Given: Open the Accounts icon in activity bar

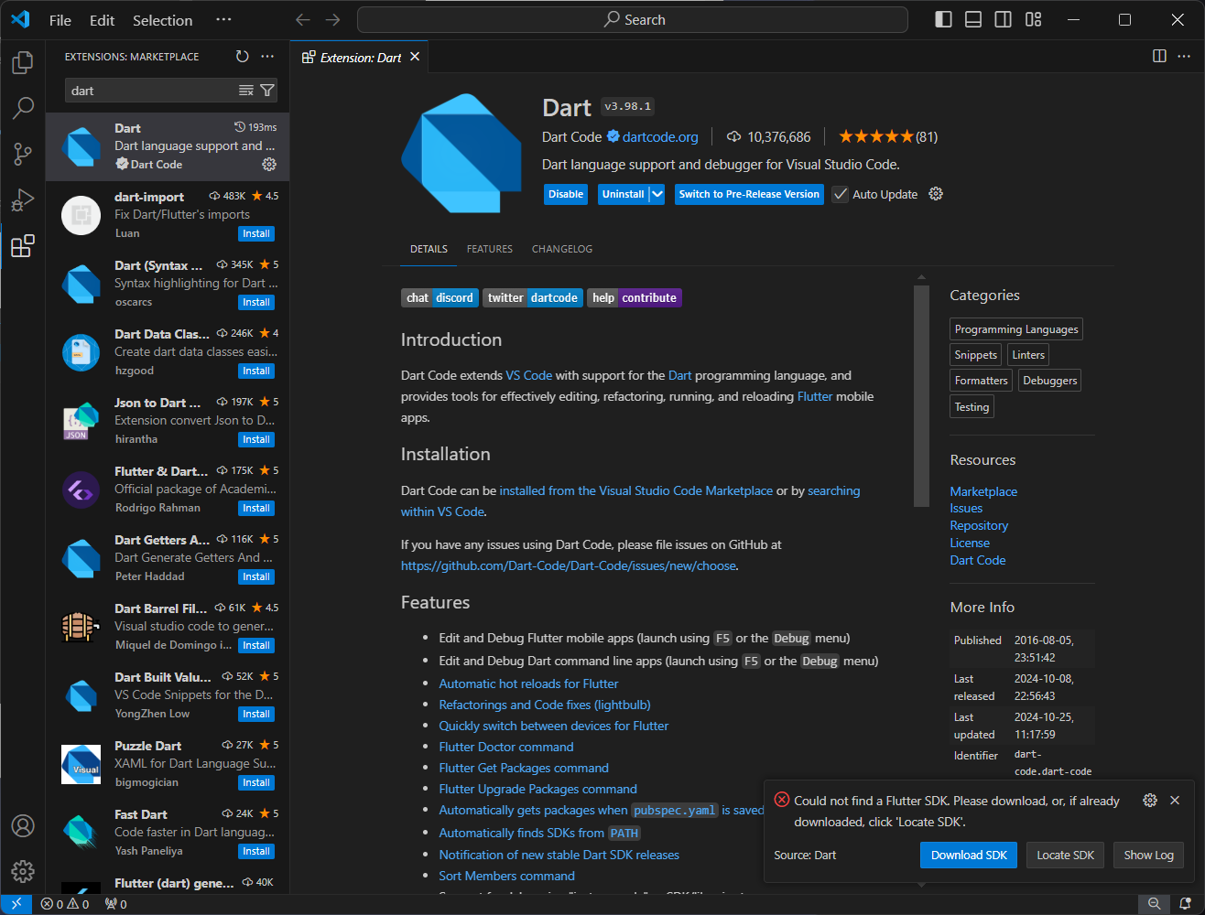Looking at the screenshot, I should (x=23, y=825).
